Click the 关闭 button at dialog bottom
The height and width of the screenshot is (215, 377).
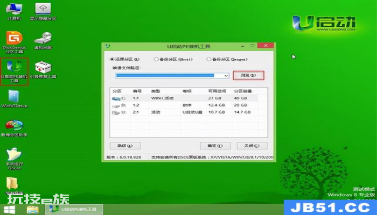252,146
